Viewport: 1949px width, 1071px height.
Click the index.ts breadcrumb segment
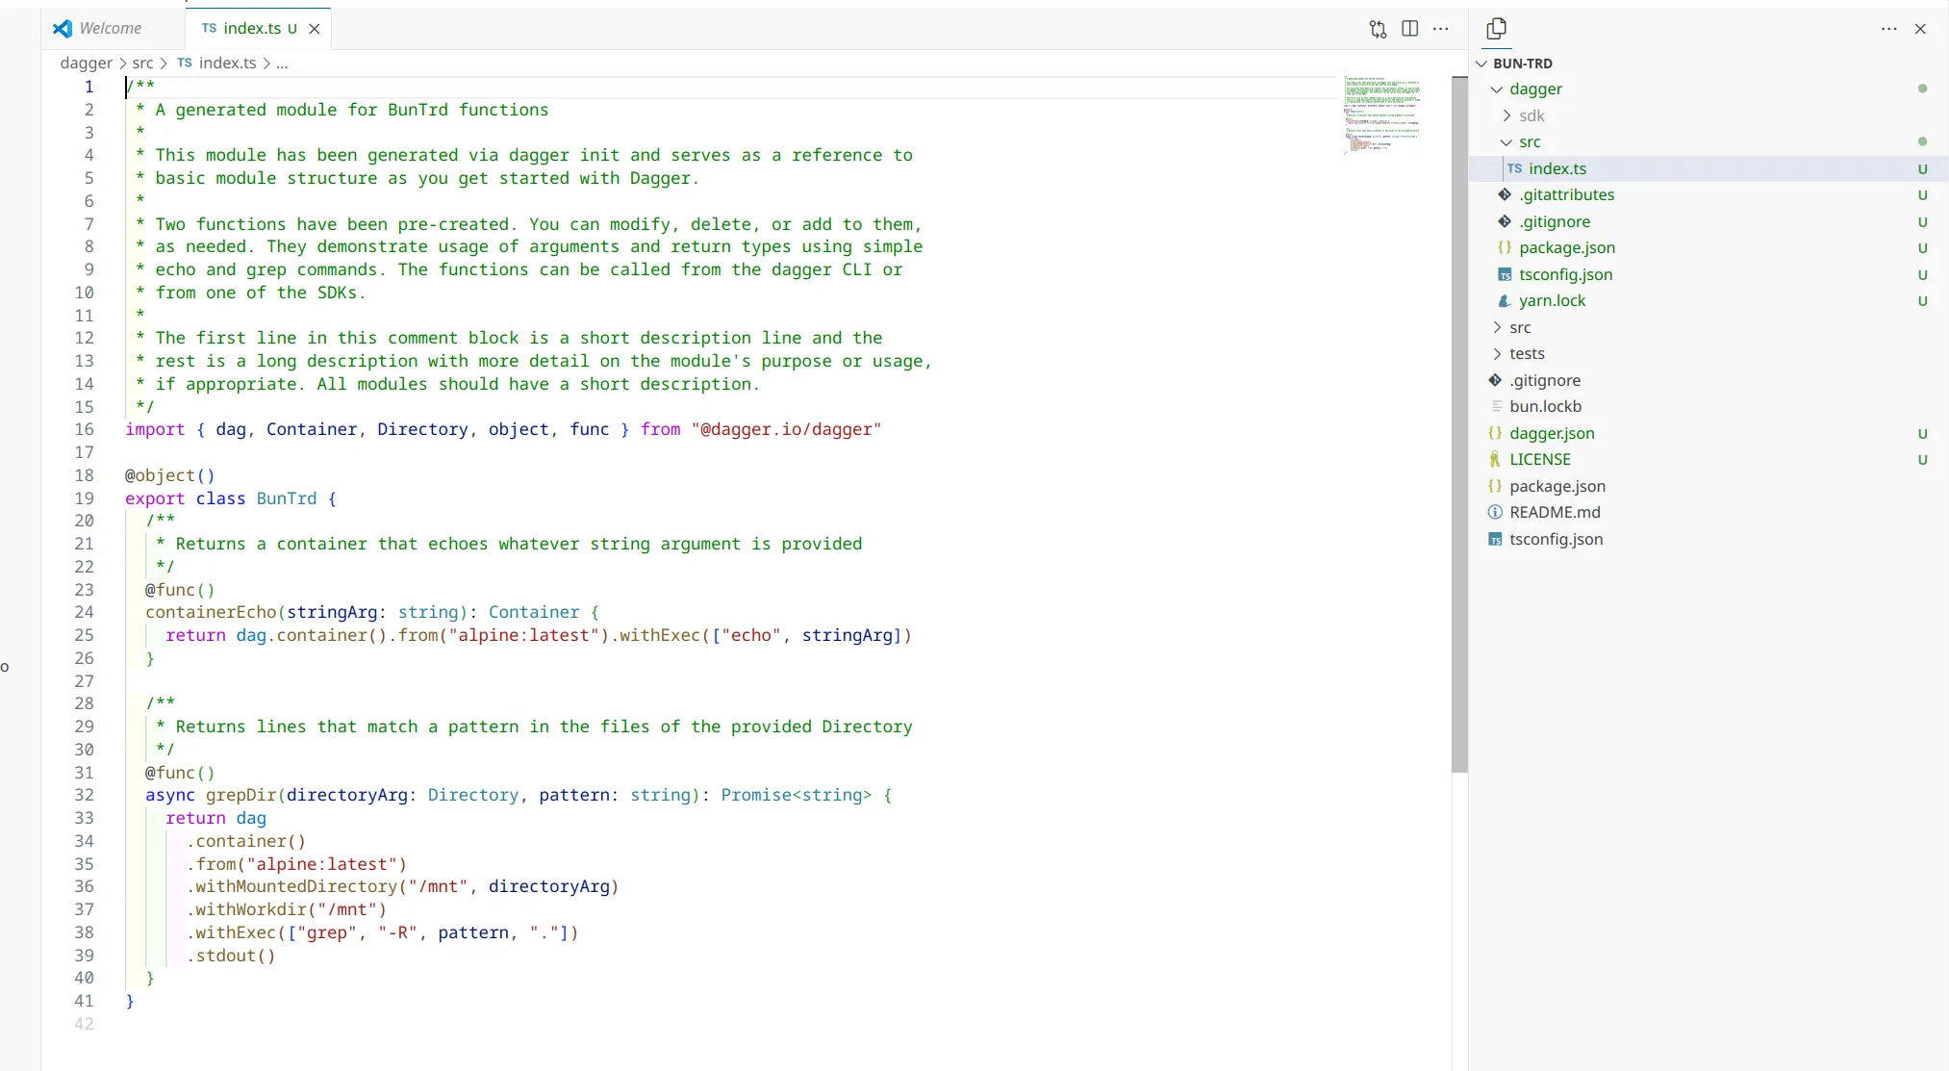point(216,63)
